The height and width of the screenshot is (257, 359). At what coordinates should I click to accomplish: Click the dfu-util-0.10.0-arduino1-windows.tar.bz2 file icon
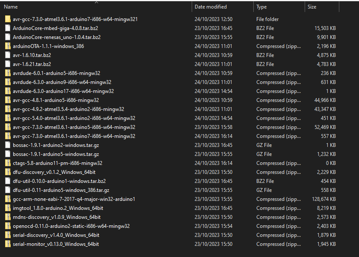point(8,181)
